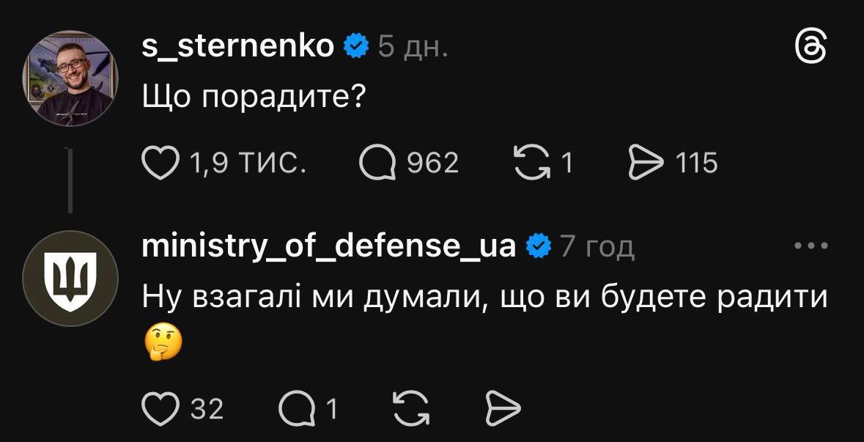Click the "7 год" reply timestamp
Screen dimensions: 864x442
597,248
